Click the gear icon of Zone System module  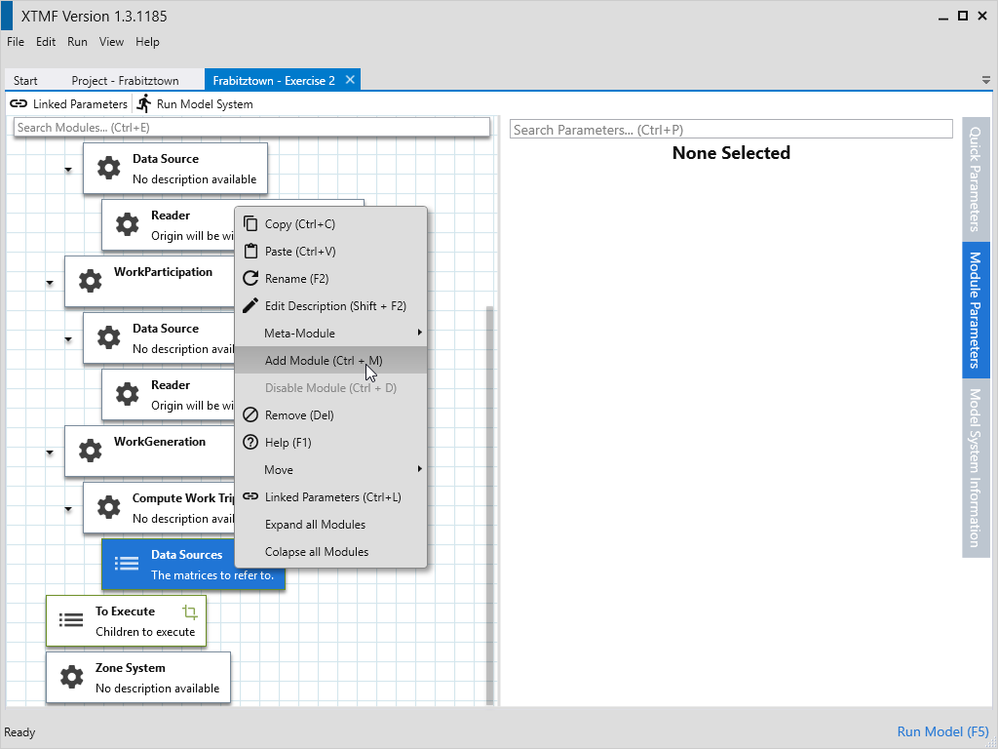click(71, 677)
